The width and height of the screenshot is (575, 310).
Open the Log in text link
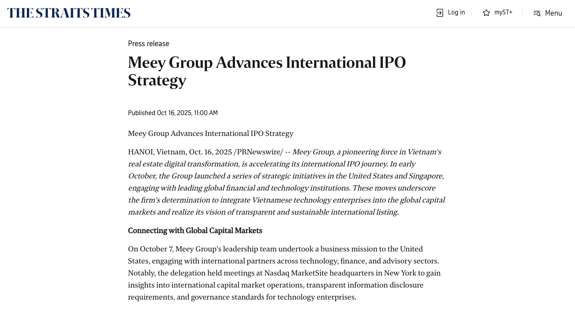pyautogui.click(x=456, y=12)
